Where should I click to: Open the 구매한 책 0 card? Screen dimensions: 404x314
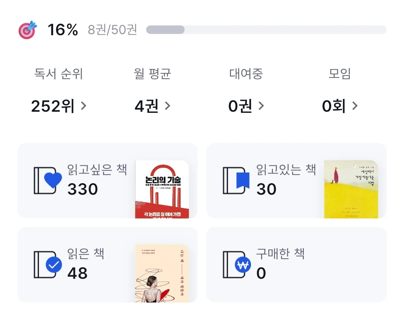pyautogui.click(x=297, y=265)
